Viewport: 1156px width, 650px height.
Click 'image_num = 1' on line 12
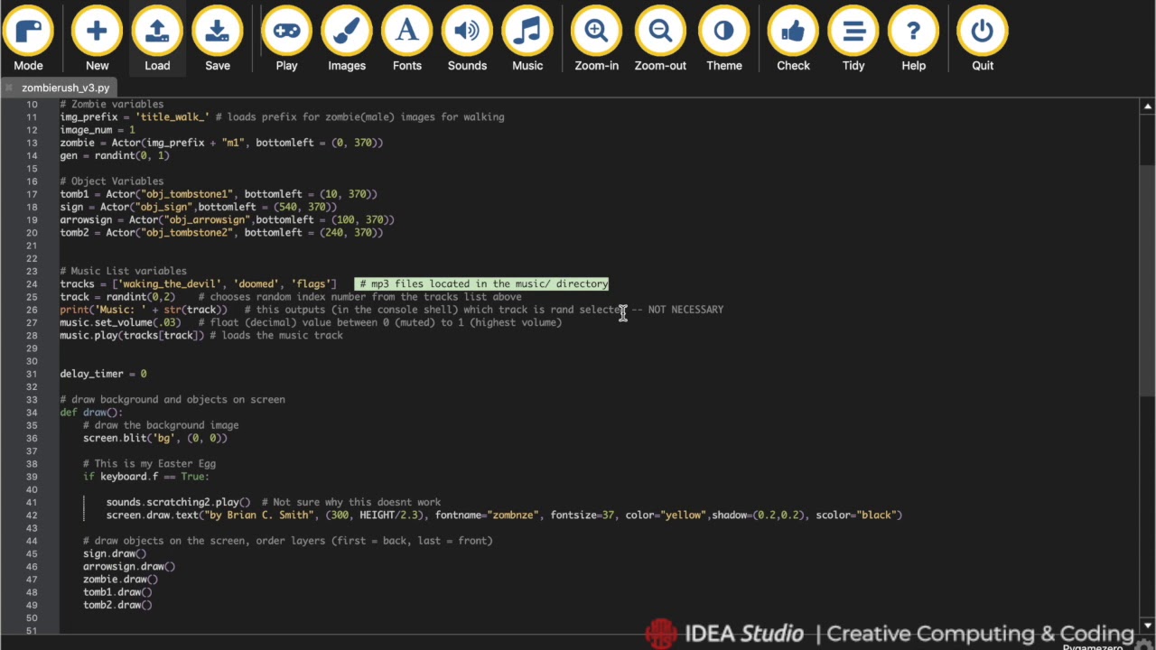(x=98, y=130)
